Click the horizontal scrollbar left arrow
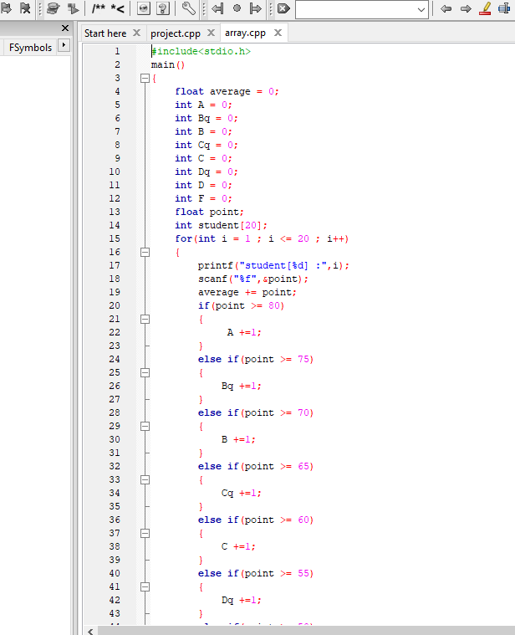This screenshot has height=635, width=515. pos(90,630)
